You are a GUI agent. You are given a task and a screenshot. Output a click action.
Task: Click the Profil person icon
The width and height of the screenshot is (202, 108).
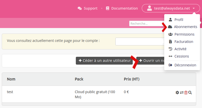point(170,20)
